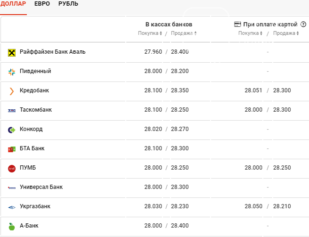
Task: Open А-Банк bank link
Action: point(29,226)
